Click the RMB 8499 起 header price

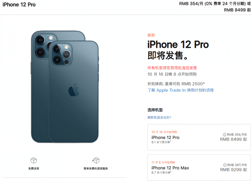(237, 10)
